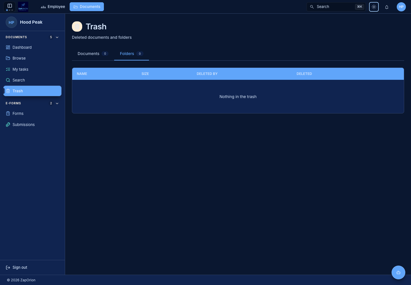Sort by the DELETED BY column header
The height and width of the screenshot is (285, 411).
point(207,74)
